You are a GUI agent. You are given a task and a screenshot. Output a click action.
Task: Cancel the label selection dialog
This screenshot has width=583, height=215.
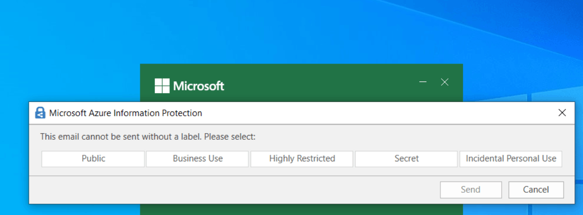pos(536,190)
